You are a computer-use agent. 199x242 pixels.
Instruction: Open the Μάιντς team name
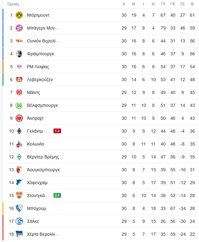point(33,92)
